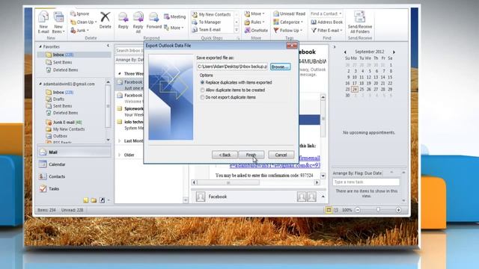Switch to Tasks navigation
Viewport: 479px width, 269px height.
(x=74, y=188)
